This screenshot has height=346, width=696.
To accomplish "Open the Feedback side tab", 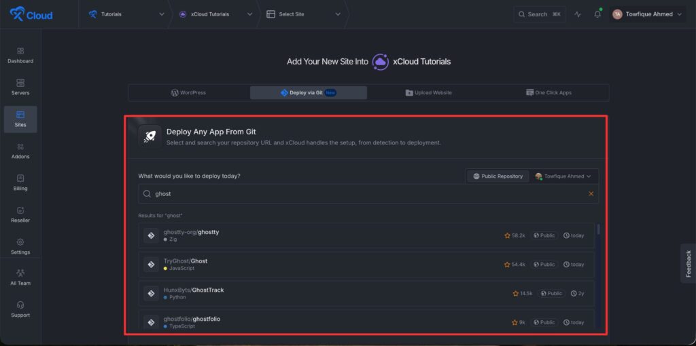I will point(689,264).
